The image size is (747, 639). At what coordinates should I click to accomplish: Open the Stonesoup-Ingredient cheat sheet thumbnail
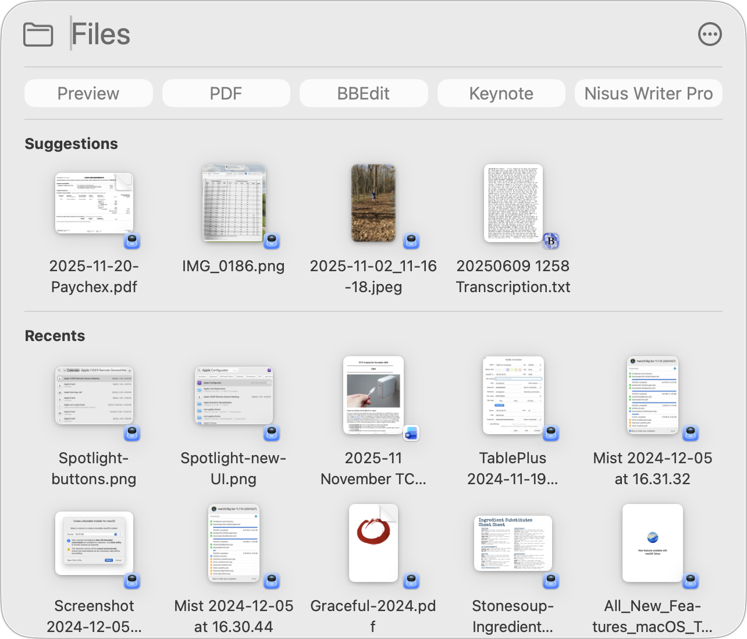pyautogui.click(x=513, y=543)
